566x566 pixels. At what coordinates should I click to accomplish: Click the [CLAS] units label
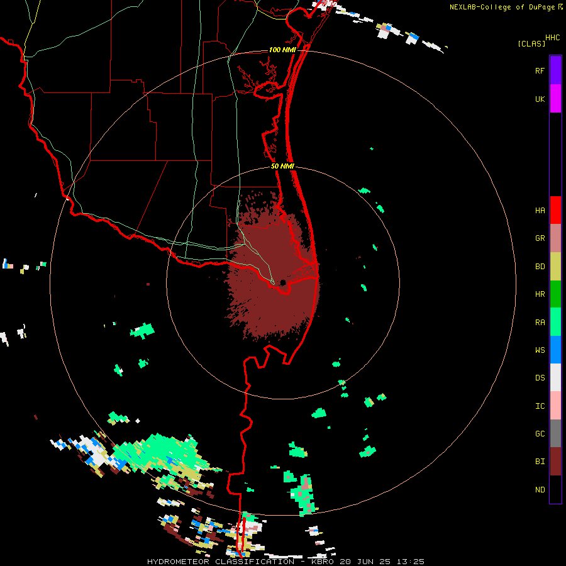[x=531, y=43]
